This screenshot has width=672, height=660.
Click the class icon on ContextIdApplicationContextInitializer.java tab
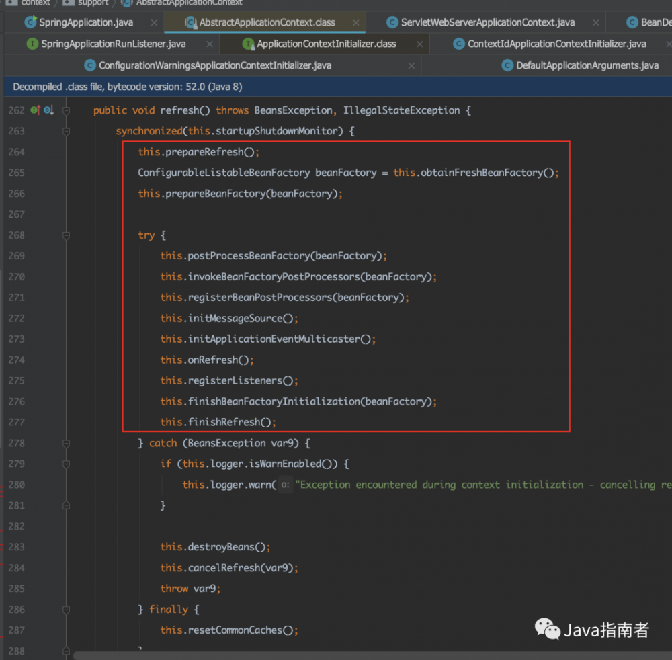click(459, 44)
